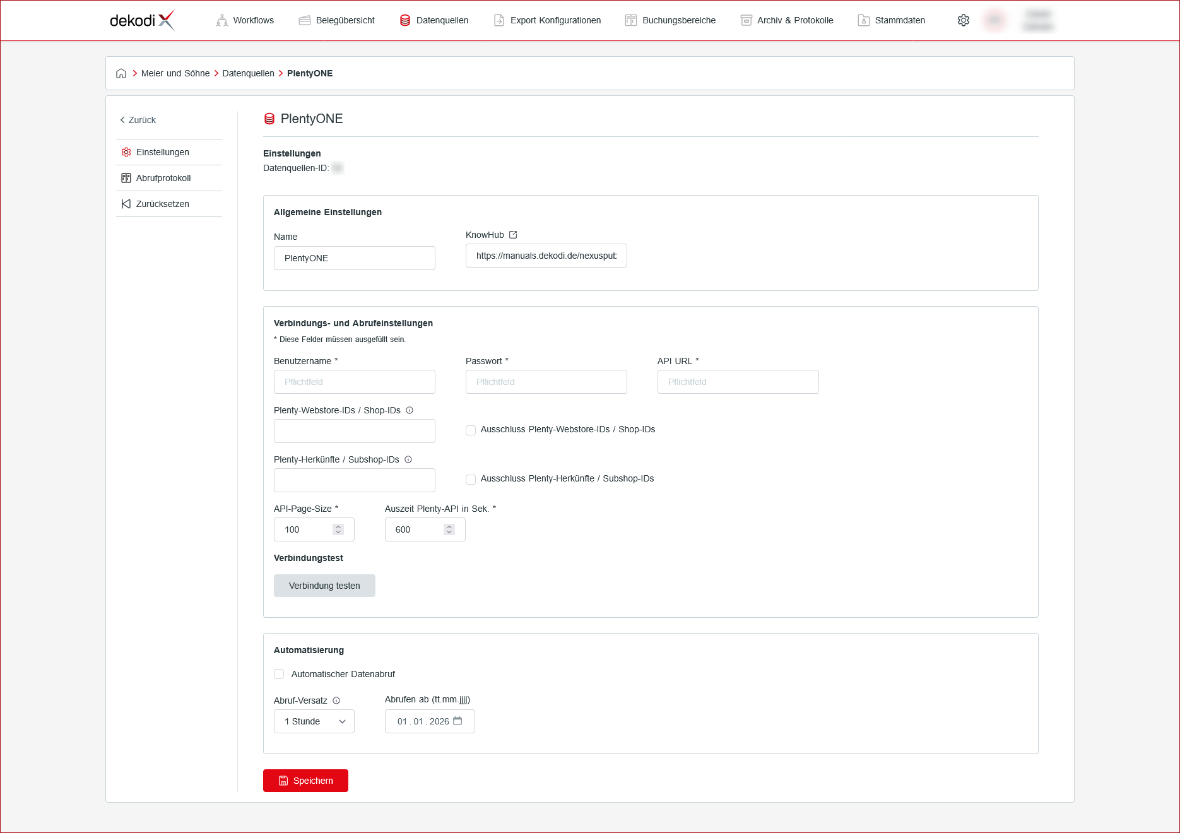The image size is (1180, 833).
Task: Click the Workflows nav icon
Action: [222, 20]
